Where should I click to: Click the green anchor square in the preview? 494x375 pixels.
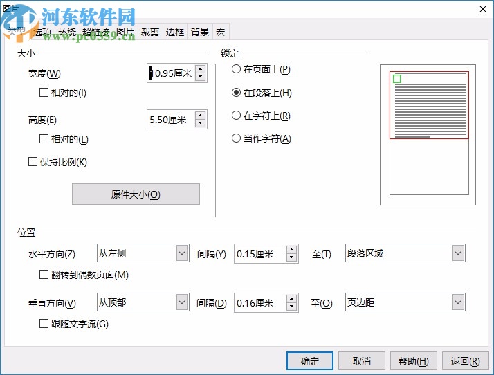[x=397, y=79]
